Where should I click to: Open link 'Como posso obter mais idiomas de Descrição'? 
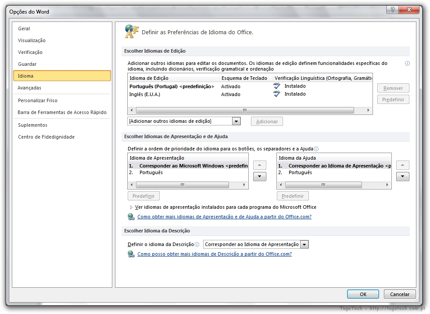pos(215,254)
